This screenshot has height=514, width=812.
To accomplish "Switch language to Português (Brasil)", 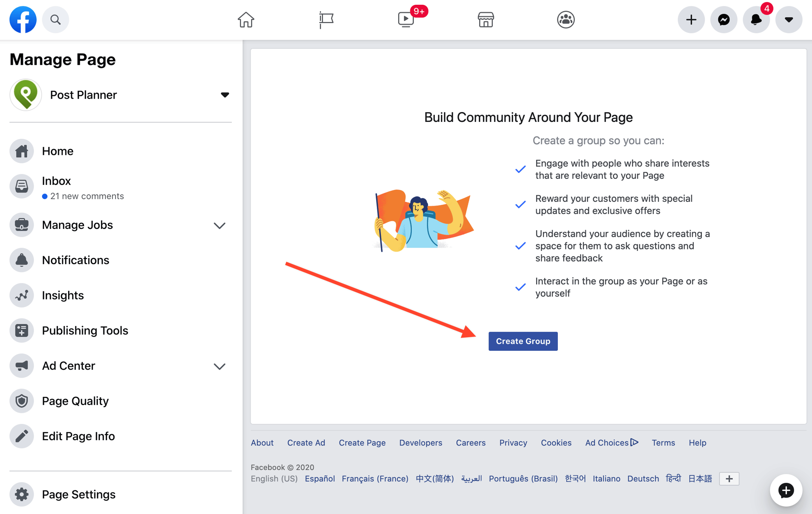I will (x=523, y=479).
